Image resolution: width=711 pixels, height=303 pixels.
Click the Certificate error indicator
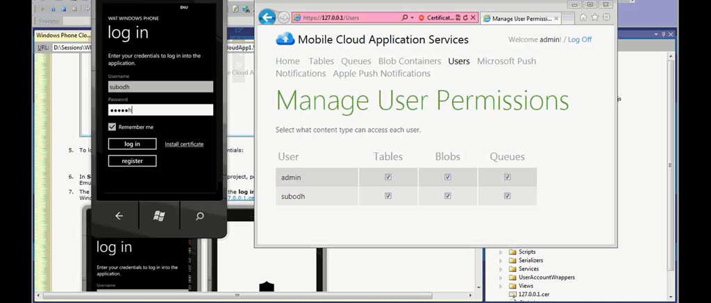tap(436, 17)
